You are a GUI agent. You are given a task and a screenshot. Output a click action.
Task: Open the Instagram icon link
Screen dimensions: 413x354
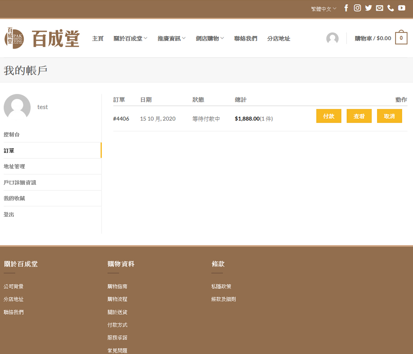click(x=357, y=8)
